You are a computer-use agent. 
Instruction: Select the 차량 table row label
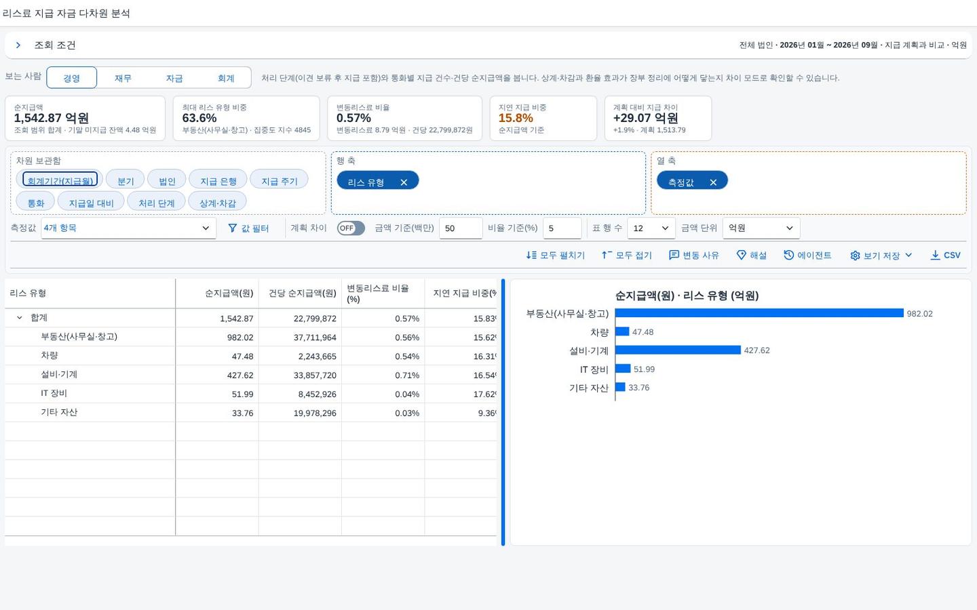[x=50, y=356]
